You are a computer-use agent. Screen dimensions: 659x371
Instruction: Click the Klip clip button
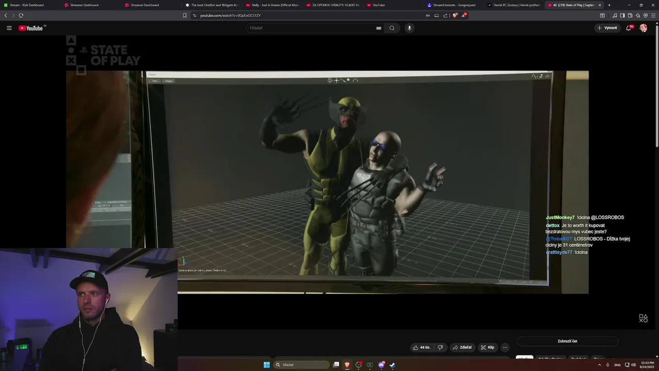[x=488, y=347]
